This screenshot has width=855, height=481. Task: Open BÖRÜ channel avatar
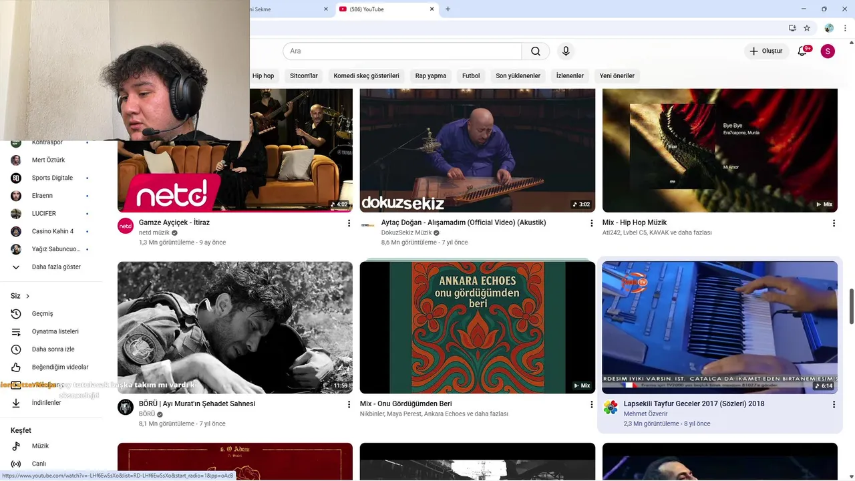(x=126, y=407)
